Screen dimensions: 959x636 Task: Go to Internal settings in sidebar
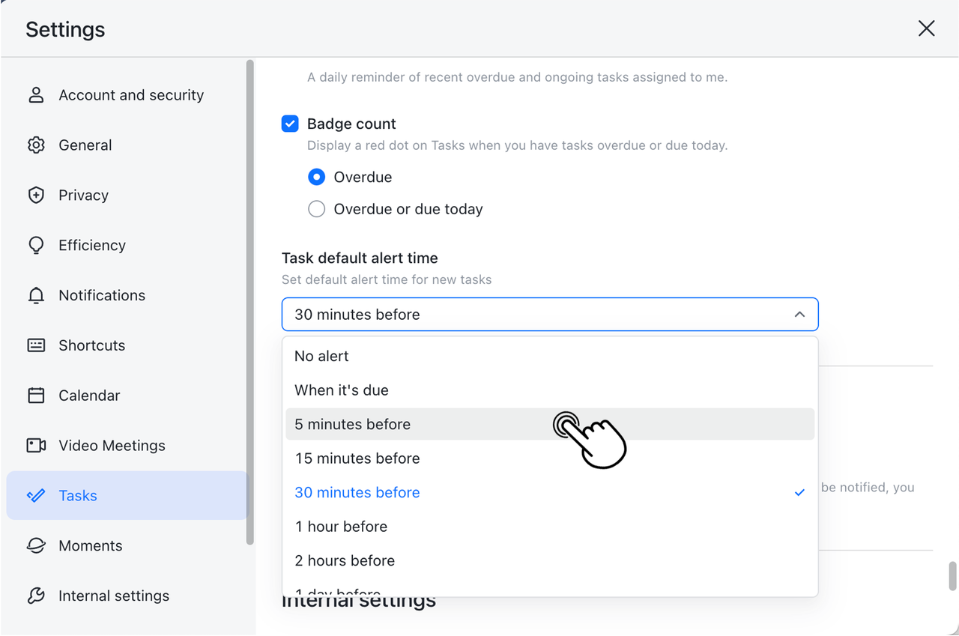[x=114, y=596]
